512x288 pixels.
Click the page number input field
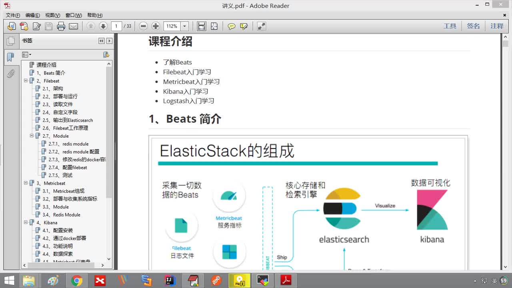pyautogui.click(x=116, y=26)
